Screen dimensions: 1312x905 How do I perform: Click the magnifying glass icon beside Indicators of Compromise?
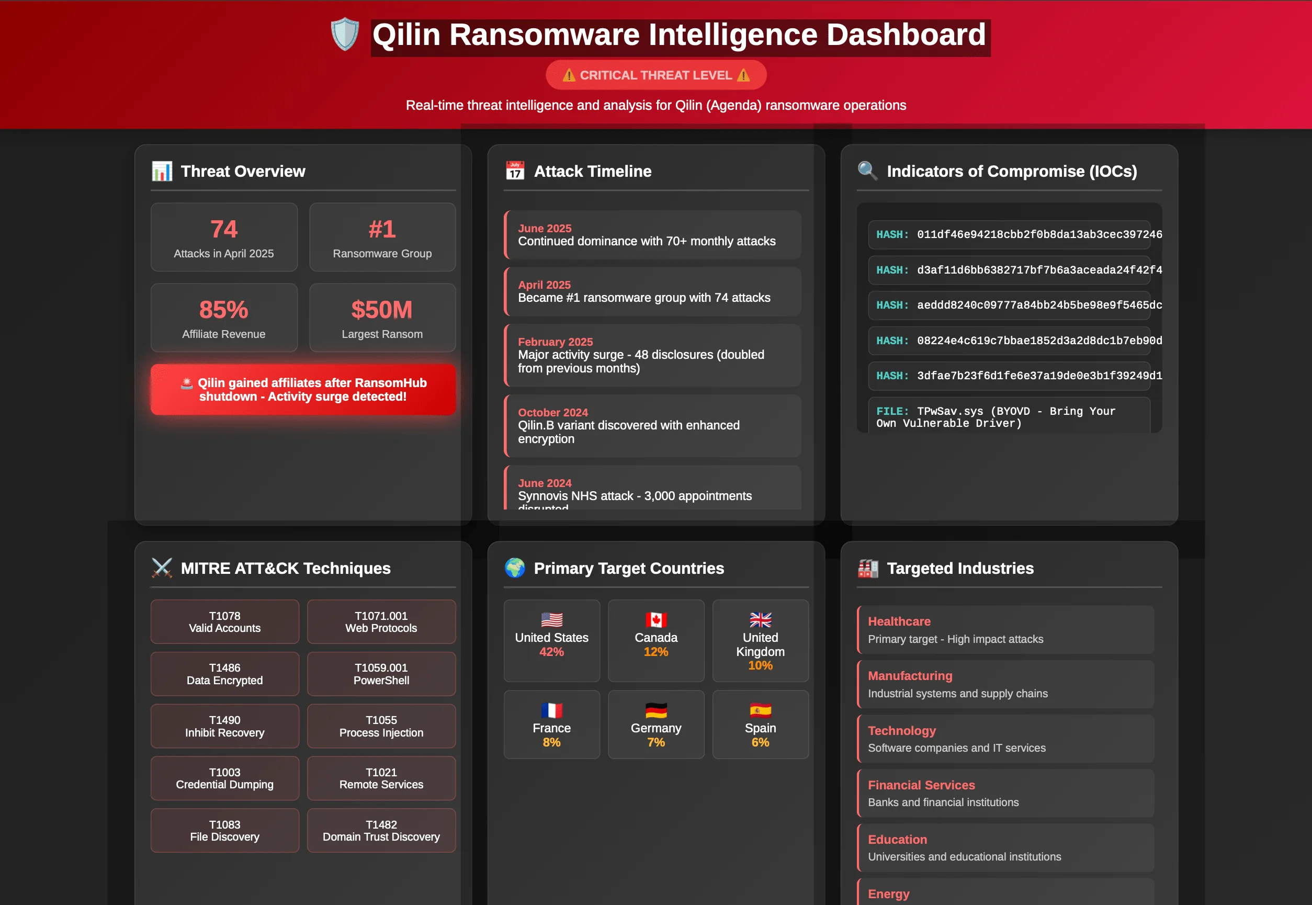(x=867, y=171)
